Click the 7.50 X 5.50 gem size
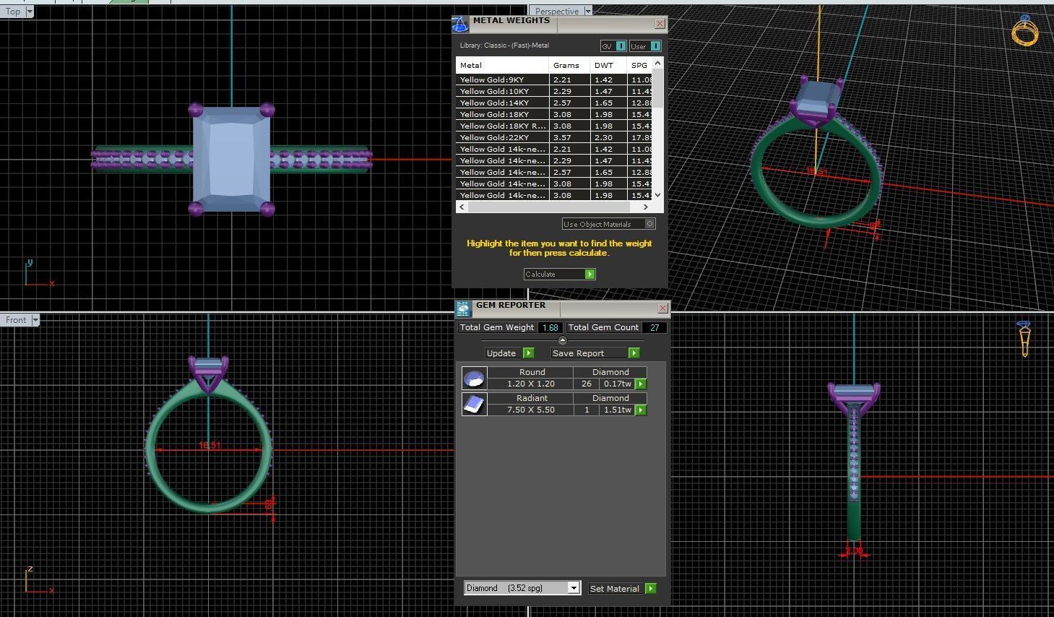This screenshot has height=617, width=1054. pyautogui.click(x=531, y=410)
